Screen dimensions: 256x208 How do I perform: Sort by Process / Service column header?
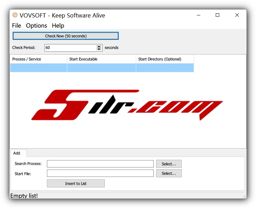pyautogui.click(x=39, y=59)
